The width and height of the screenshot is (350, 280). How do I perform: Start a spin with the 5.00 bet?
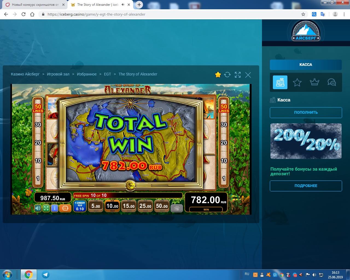point(96,206)
